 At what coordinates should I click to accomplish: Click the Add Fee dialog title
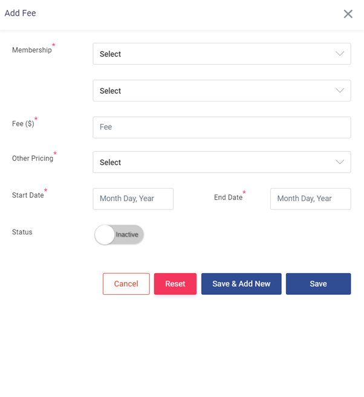[20, 13]
